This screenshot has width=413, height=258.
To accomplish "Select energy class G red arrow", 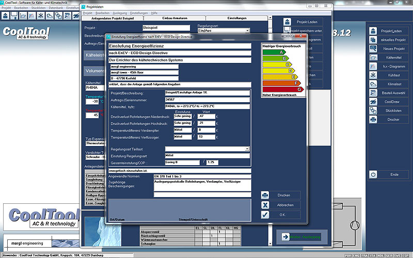I will (283, 89).
